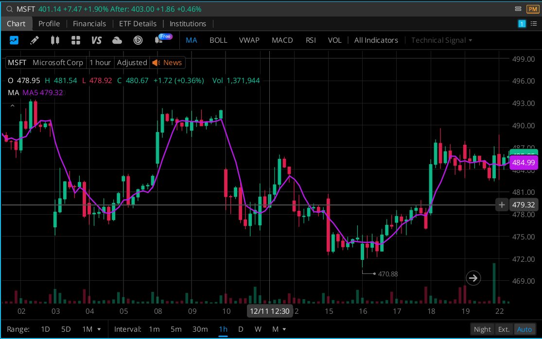The width and height of the screenshot is (542, 339).
Task: Toggle the RSI indicator
Action: click(x=311, y=40)
